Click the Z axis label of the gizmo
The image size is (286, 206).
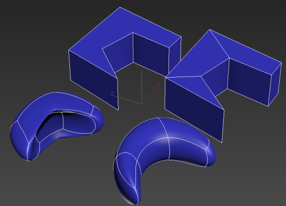tap(141, 73)
